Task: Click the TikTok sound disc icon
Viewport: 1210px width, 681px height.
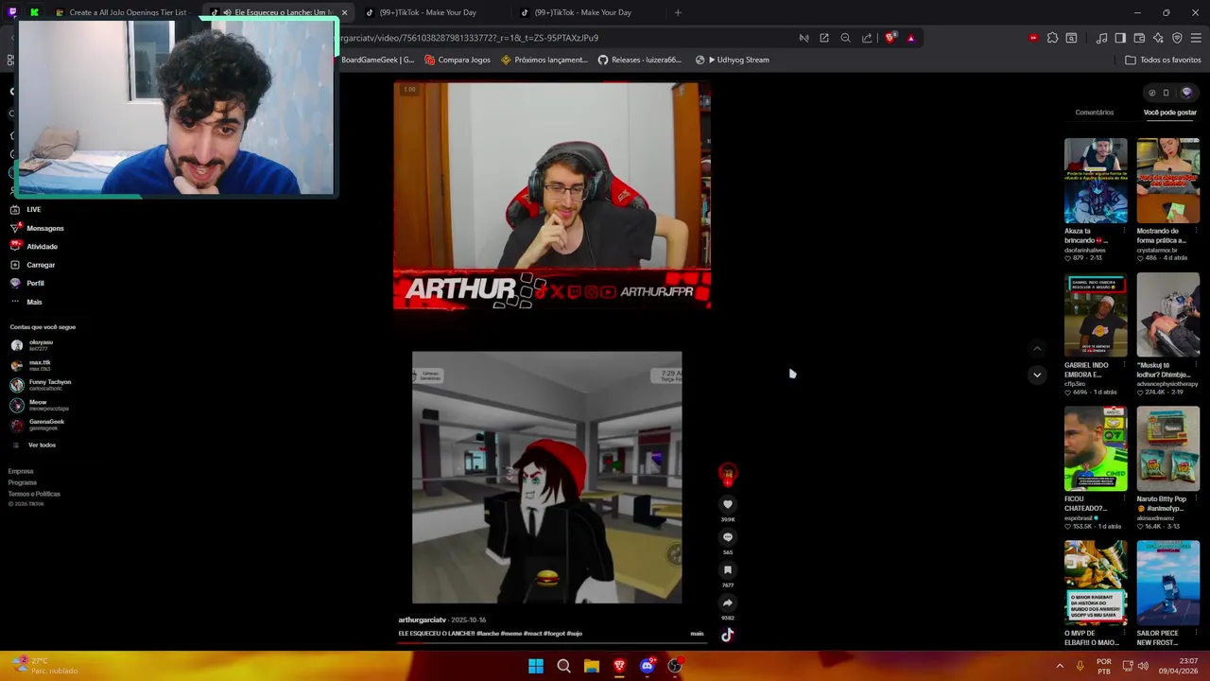Action: click(727, 636)
